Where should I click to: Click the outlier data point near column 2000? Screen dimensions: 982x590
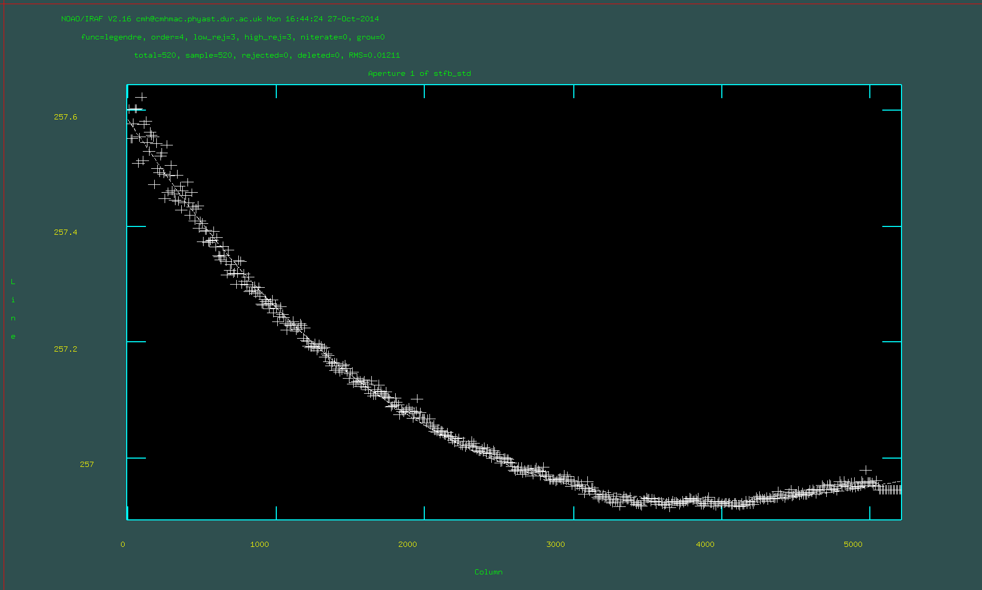tap(417, 399)
